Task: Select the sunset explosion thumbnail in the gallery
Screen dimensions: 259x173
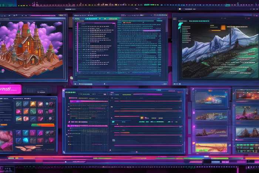Action: click(211, 99)
